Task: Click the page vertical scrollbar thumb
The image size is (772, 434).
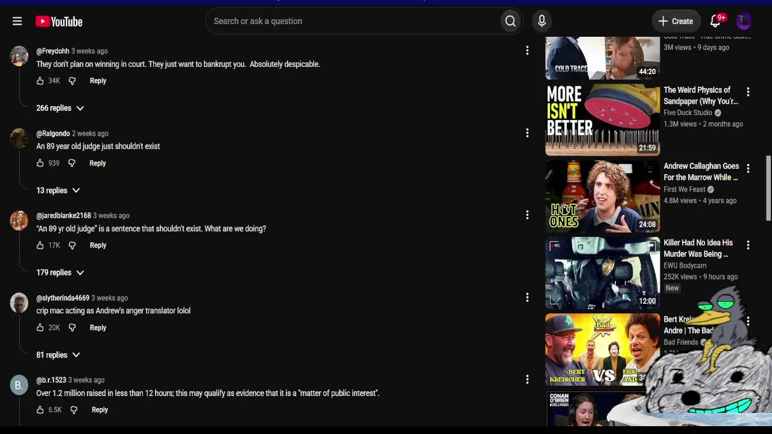Action: point(768,189)
